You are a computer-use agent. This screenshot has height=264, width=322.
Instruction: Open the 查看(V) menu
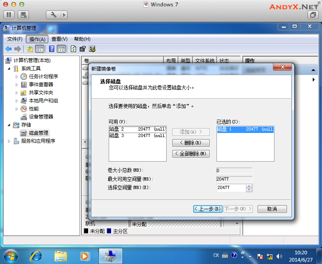click(x=59, y=39)
